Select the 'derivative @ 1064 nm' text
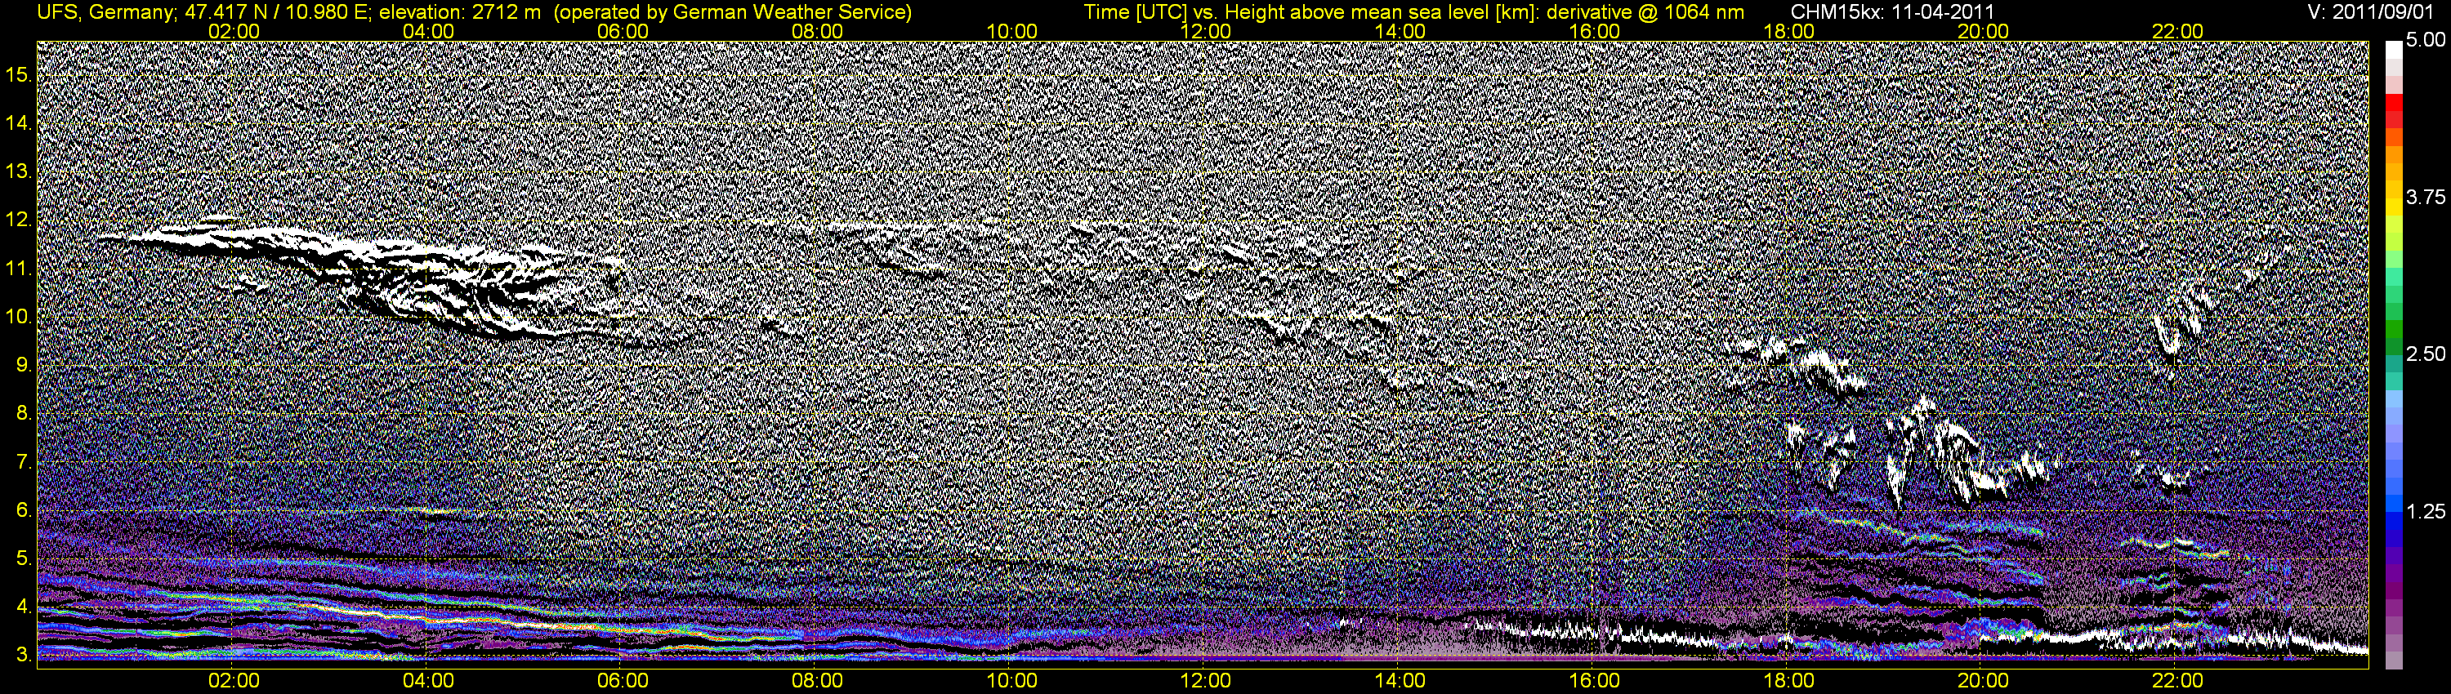Viewport: 2451px width, 694px height. (x=1646, y=12)
